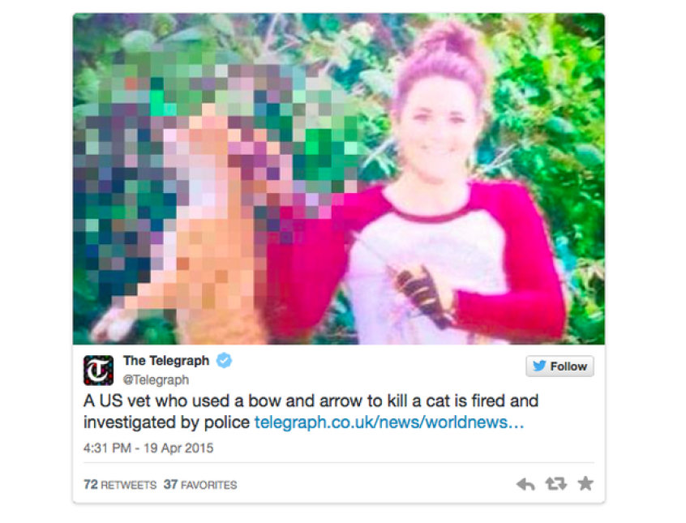Image resolution: width=686 pixels, height=523 pixels.
Task: View the 37 favorites list
Action: (x=200, y=485)
